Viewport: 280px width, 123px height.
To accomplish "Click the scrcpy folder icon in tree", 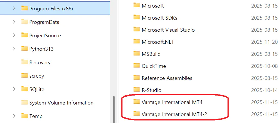I will click(x=25, y=76).
